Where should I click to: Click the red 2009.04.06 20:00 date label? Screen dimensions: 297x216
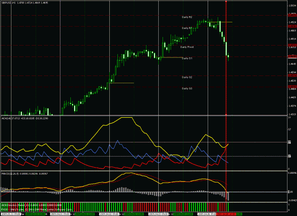click(x=226, y=214)
